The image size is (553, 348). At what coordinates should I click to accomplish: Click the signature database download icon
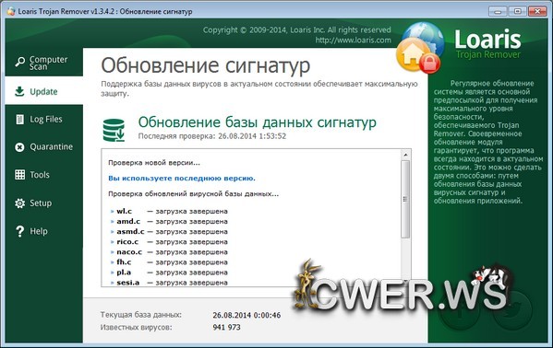(114, 130)
